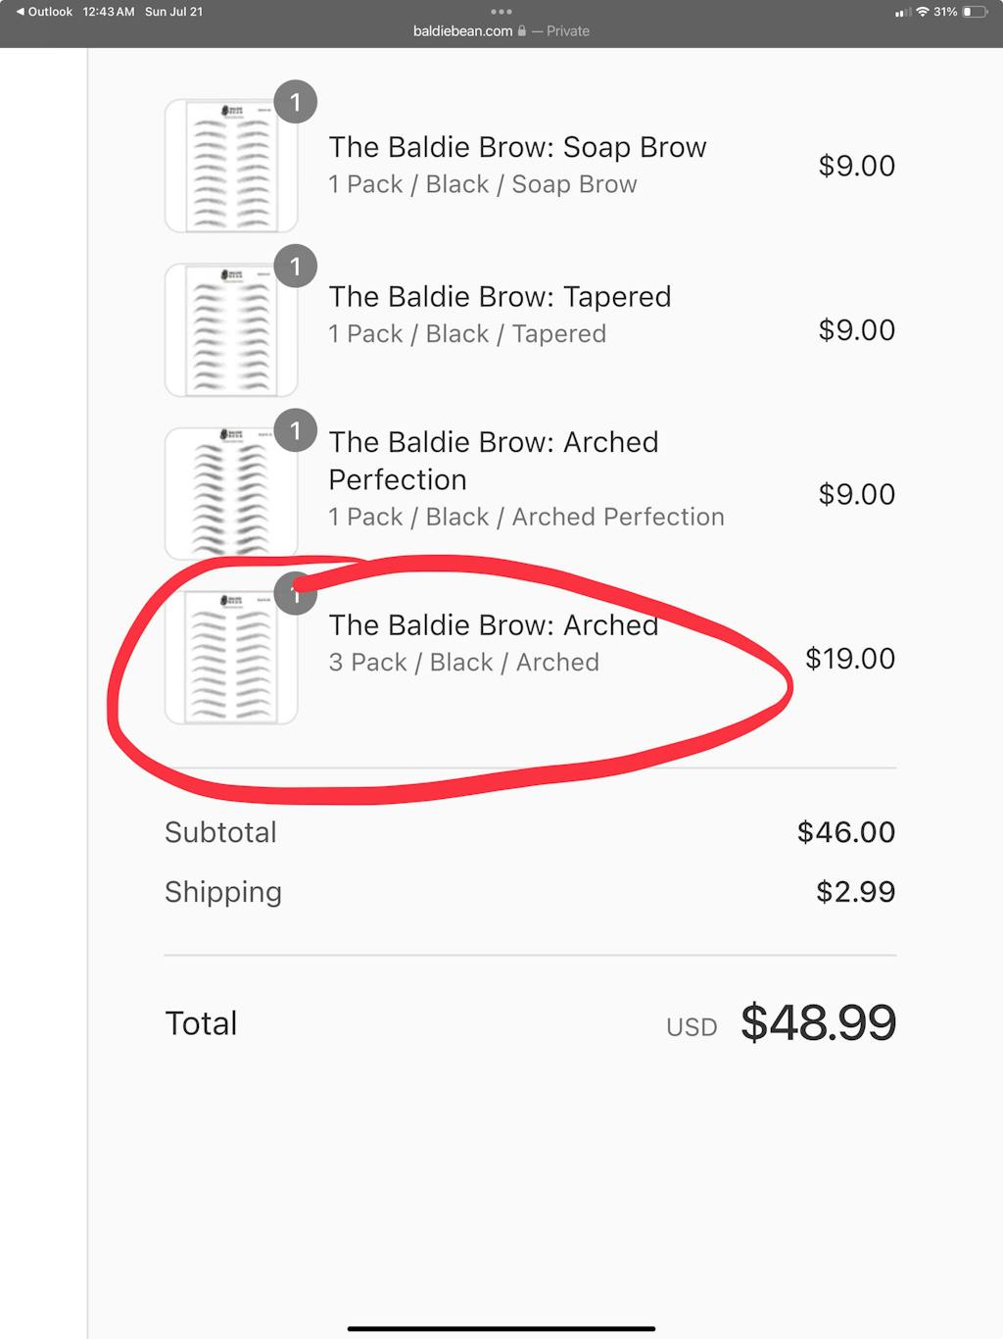1003x1339 pixels.
Task: Tap the three-dot multitasking menu
Action: pyautogui.click(x=501, y=12)
